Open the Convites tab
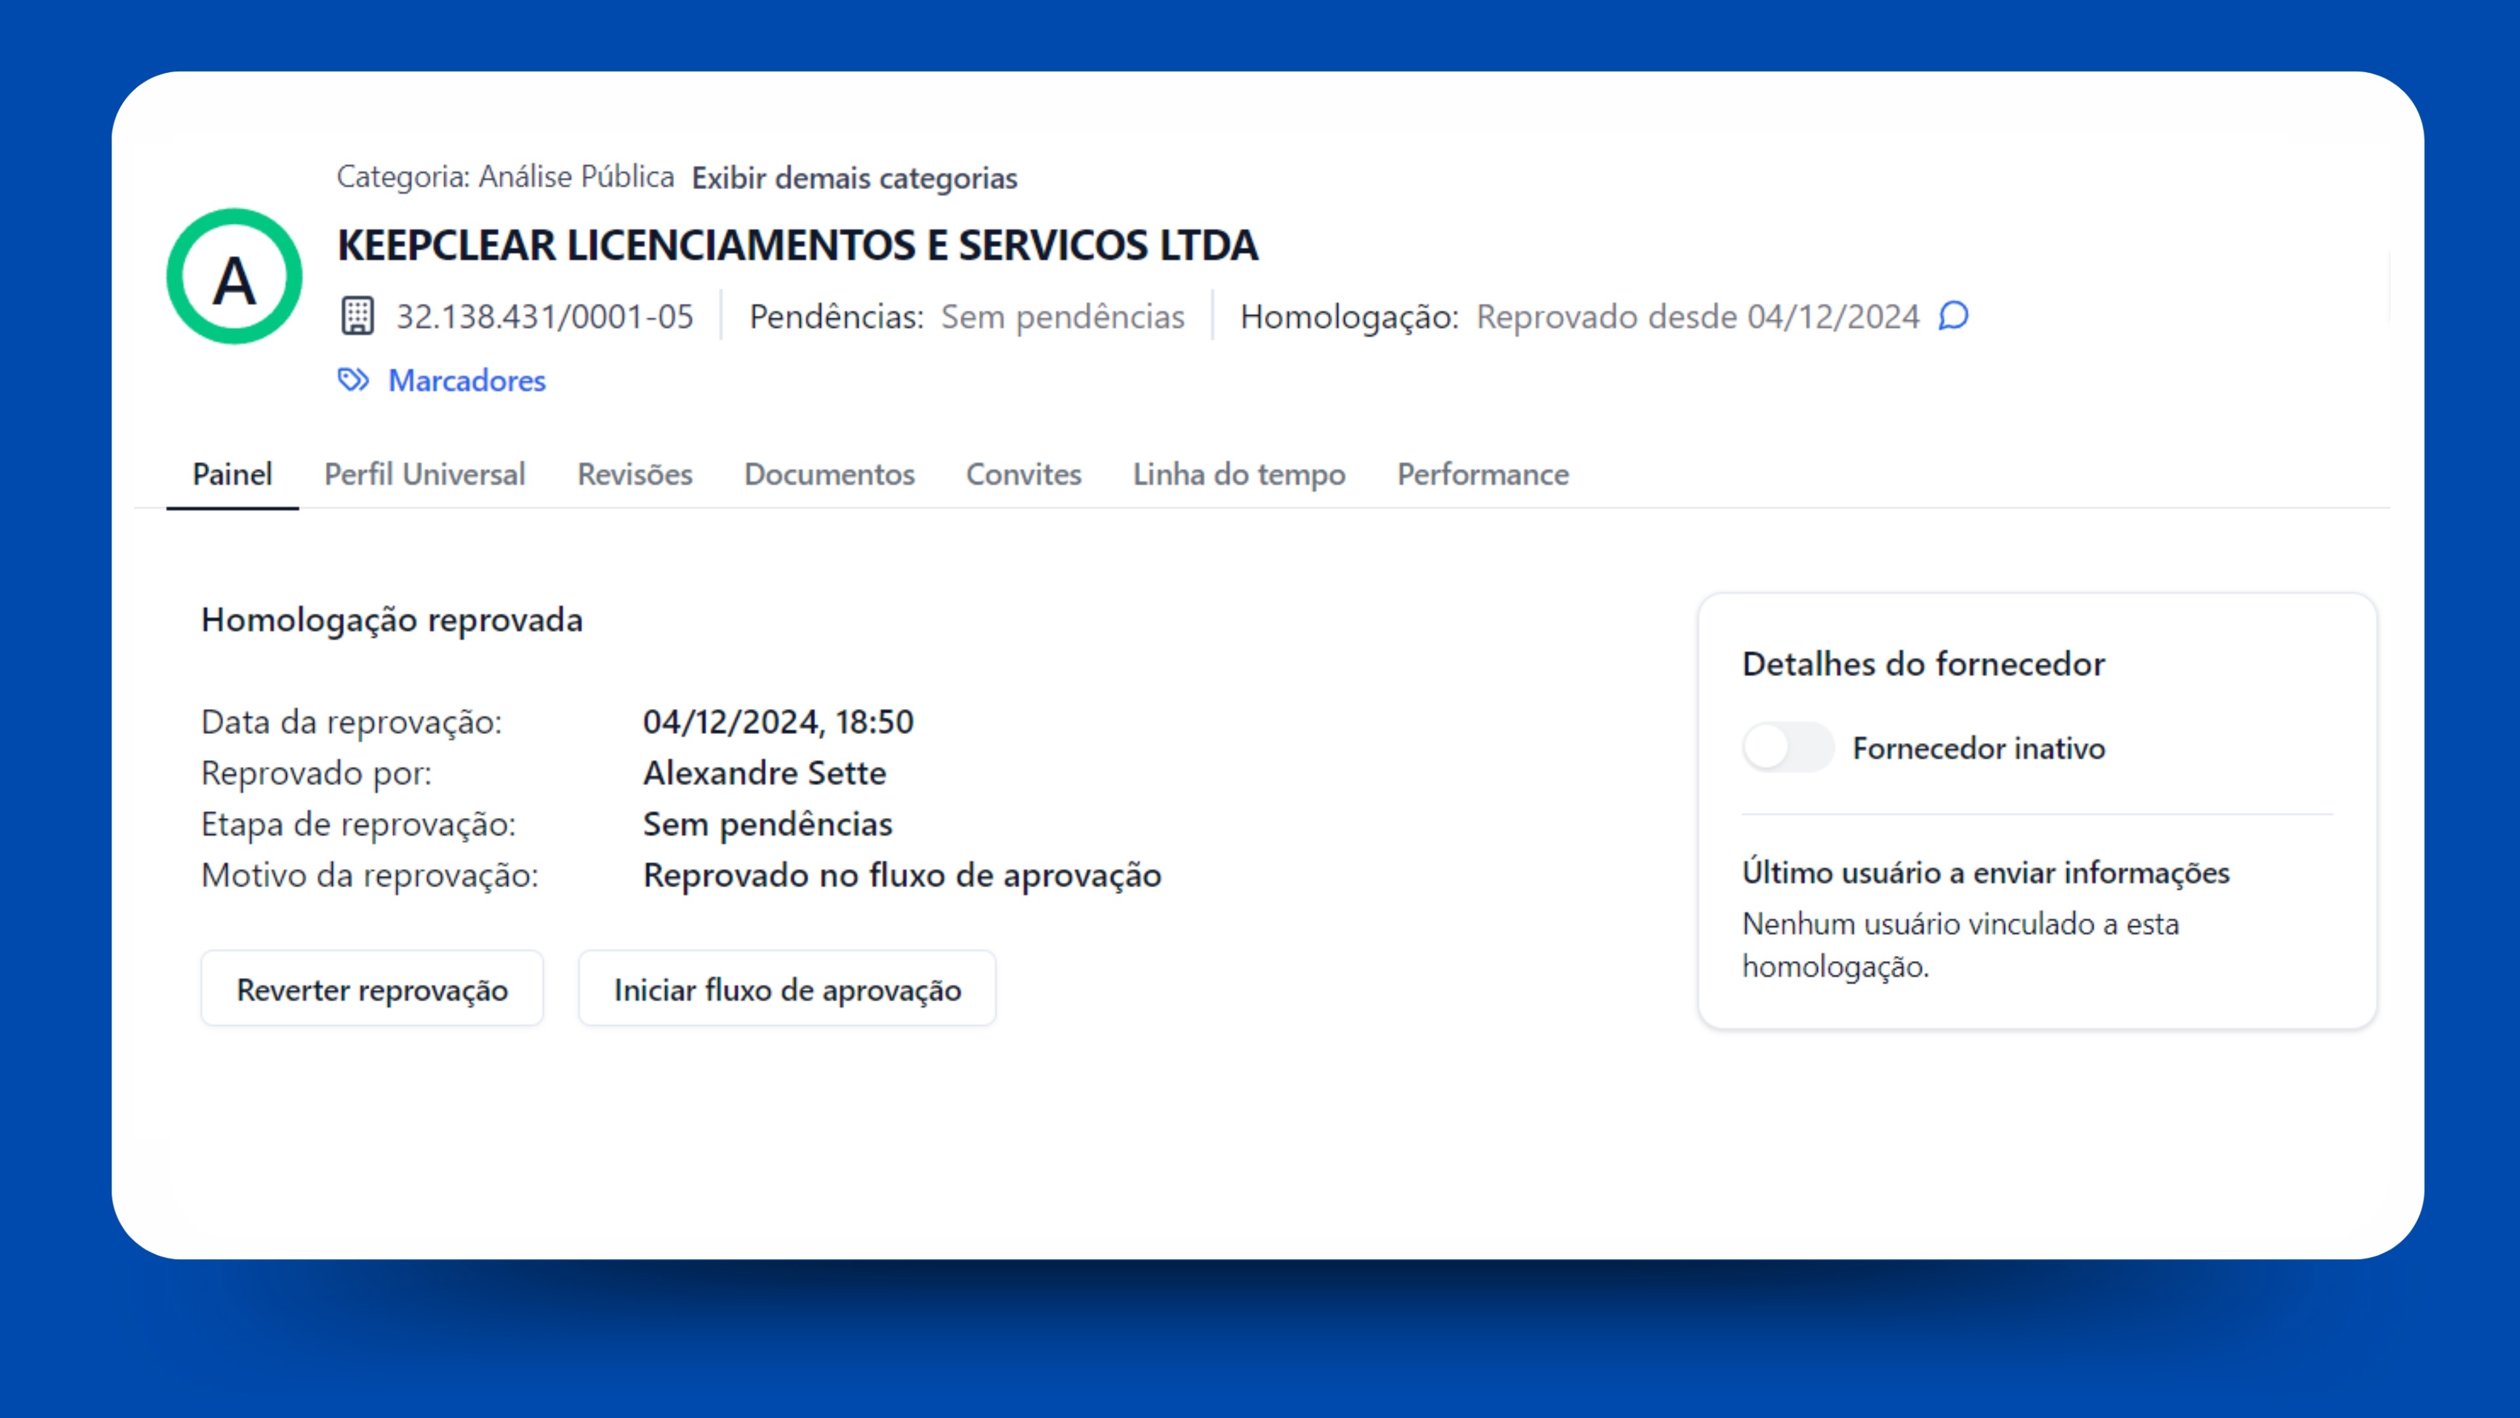This screenshot has width=2520, height=1418. [1023, 475]
